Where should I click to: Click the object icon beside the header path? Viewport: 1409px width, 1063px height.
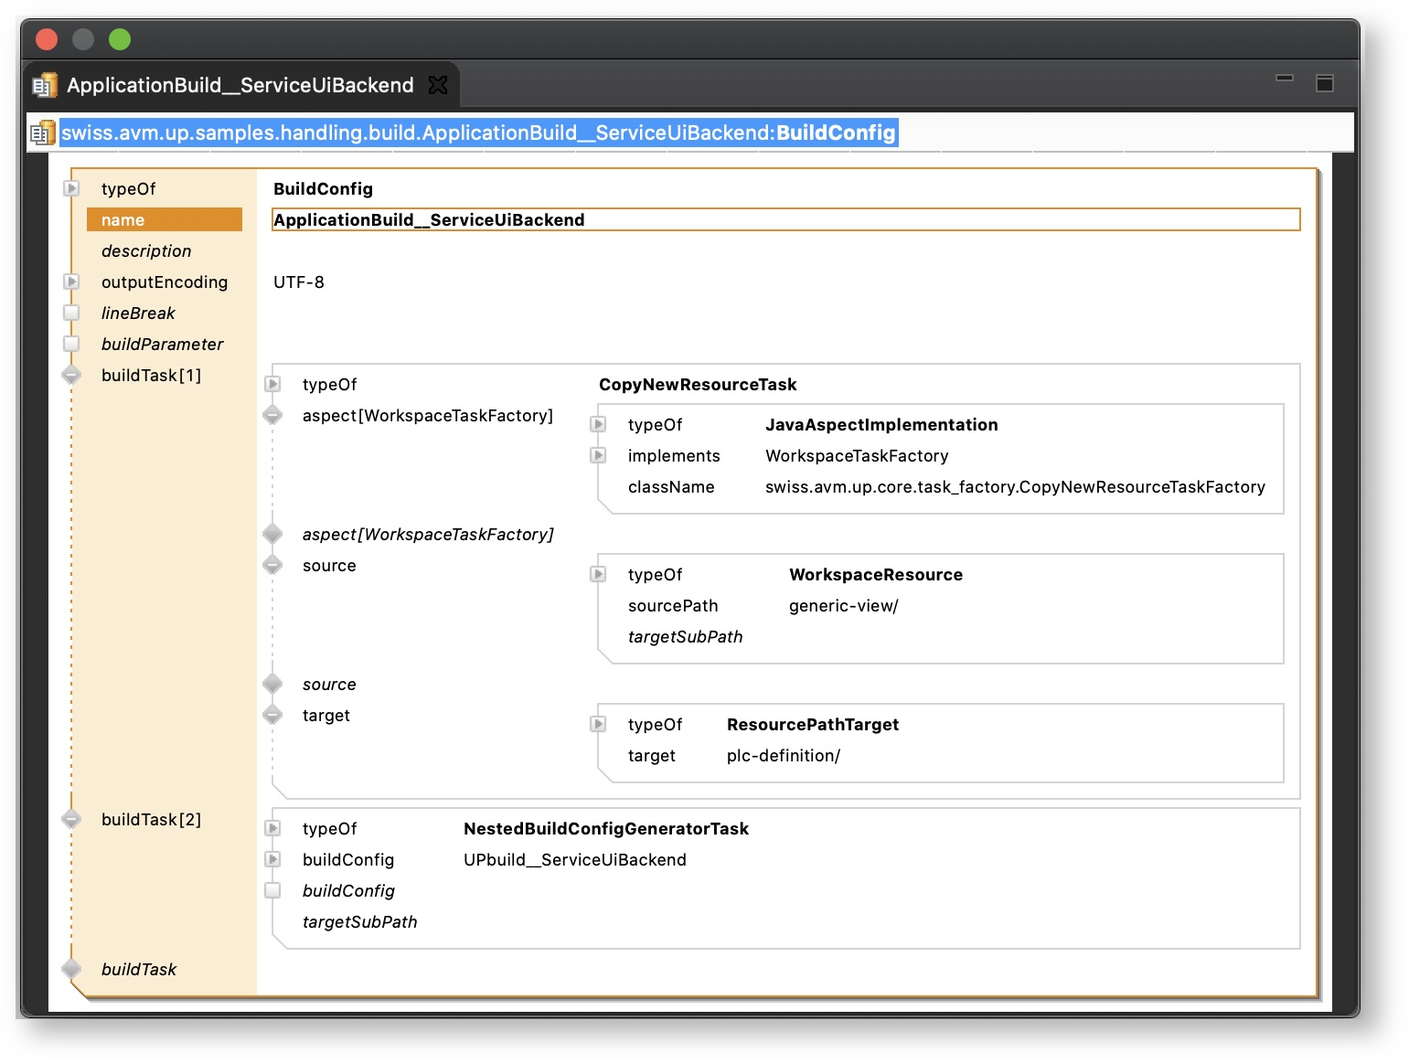tap(42, 133)
